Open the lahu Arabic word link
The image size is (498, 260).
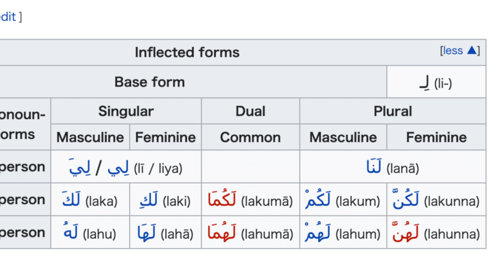[70, 234]
